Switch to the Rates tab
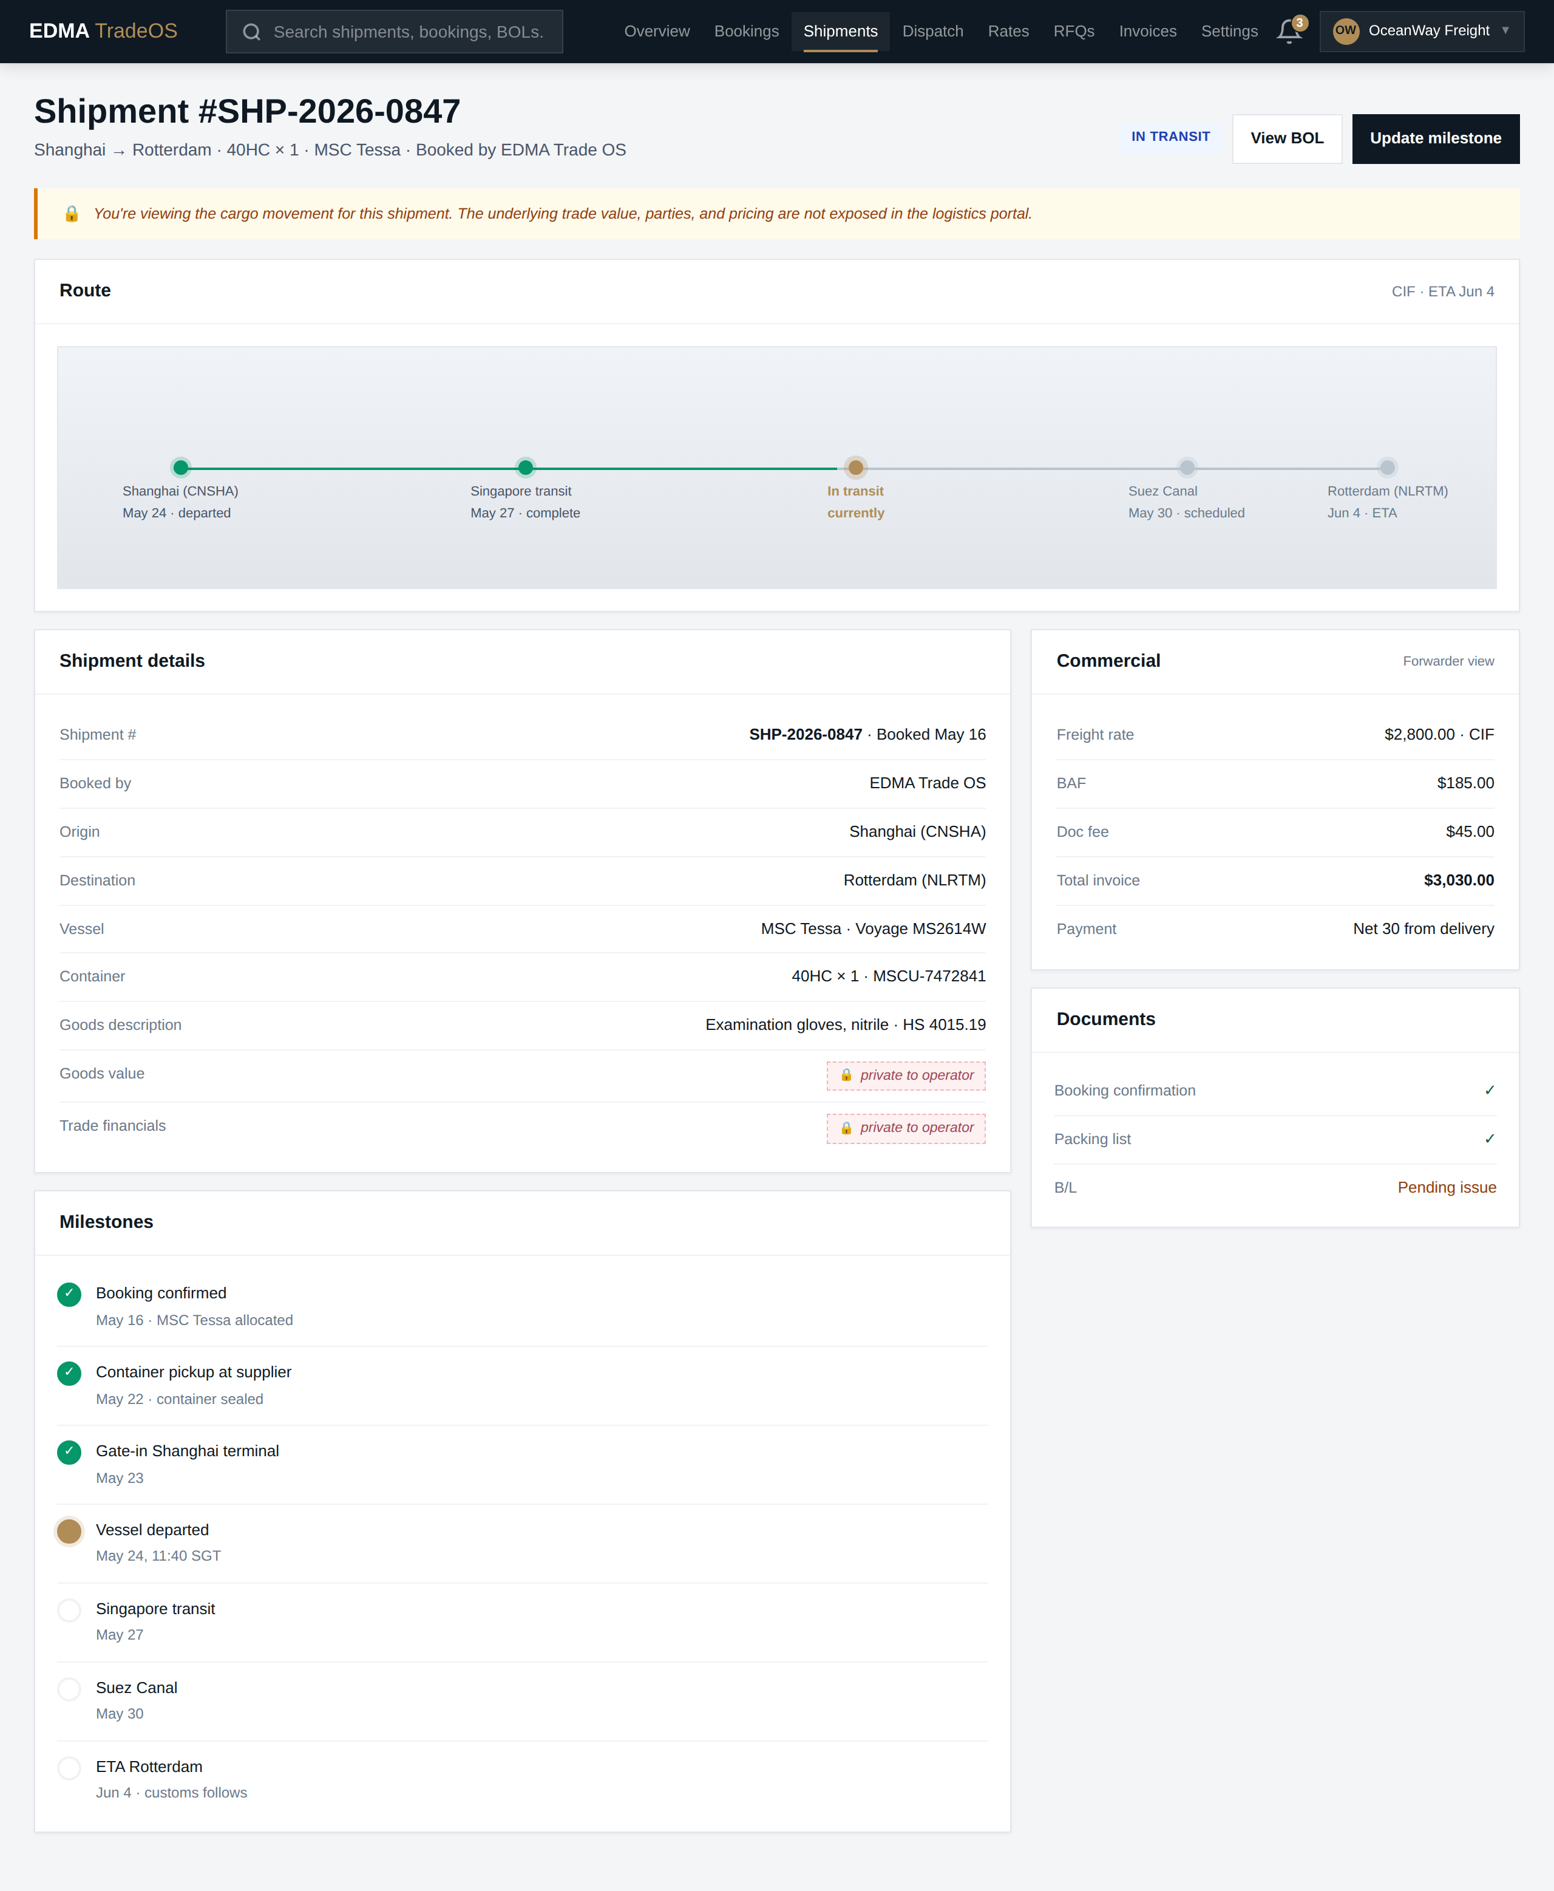 pos(1008,32)
